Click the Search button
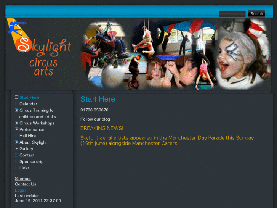This screenshot has height=208, width=277. coord(256,14)
